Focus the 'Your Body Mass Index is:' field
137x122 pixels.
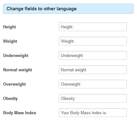click(93, 113)
